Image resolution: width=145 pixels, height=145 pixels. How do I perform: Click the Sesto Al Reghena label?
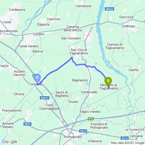[62, 94]
